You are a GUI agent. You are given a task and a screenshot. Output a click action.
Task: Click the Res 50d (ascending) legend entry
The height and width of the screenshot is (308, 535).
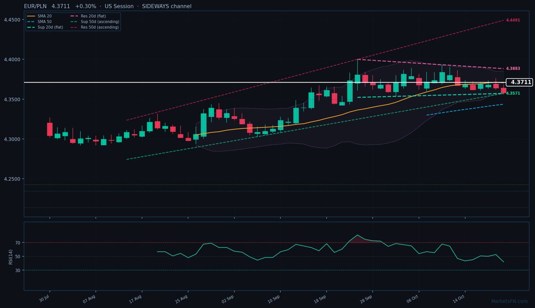[95, 27]
